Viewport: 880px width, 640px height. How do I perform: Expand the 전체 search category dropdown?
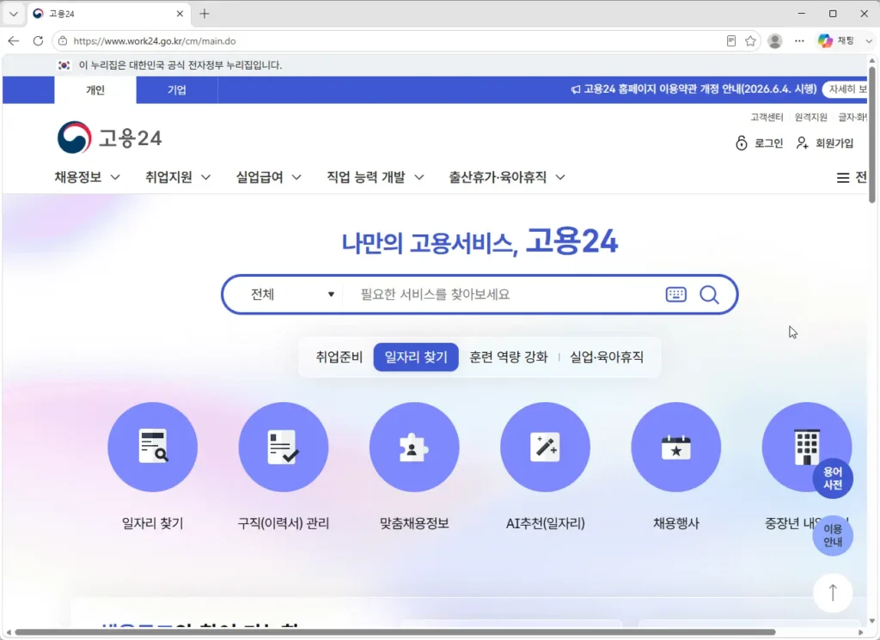292,295
